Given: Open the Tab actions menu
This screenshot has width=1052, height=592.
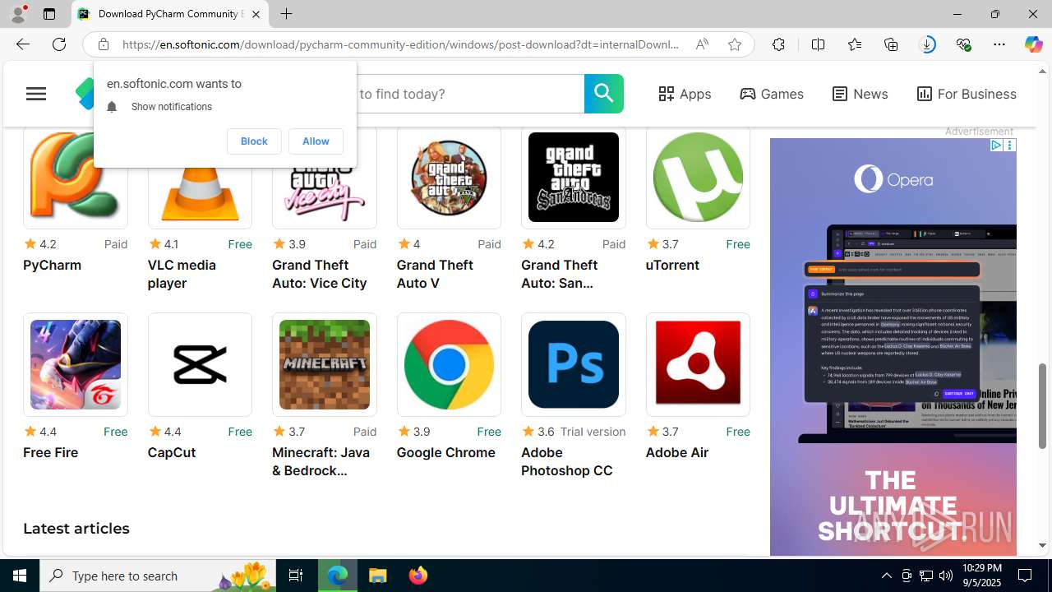Looking at the screenshot, I should (49, 14).
